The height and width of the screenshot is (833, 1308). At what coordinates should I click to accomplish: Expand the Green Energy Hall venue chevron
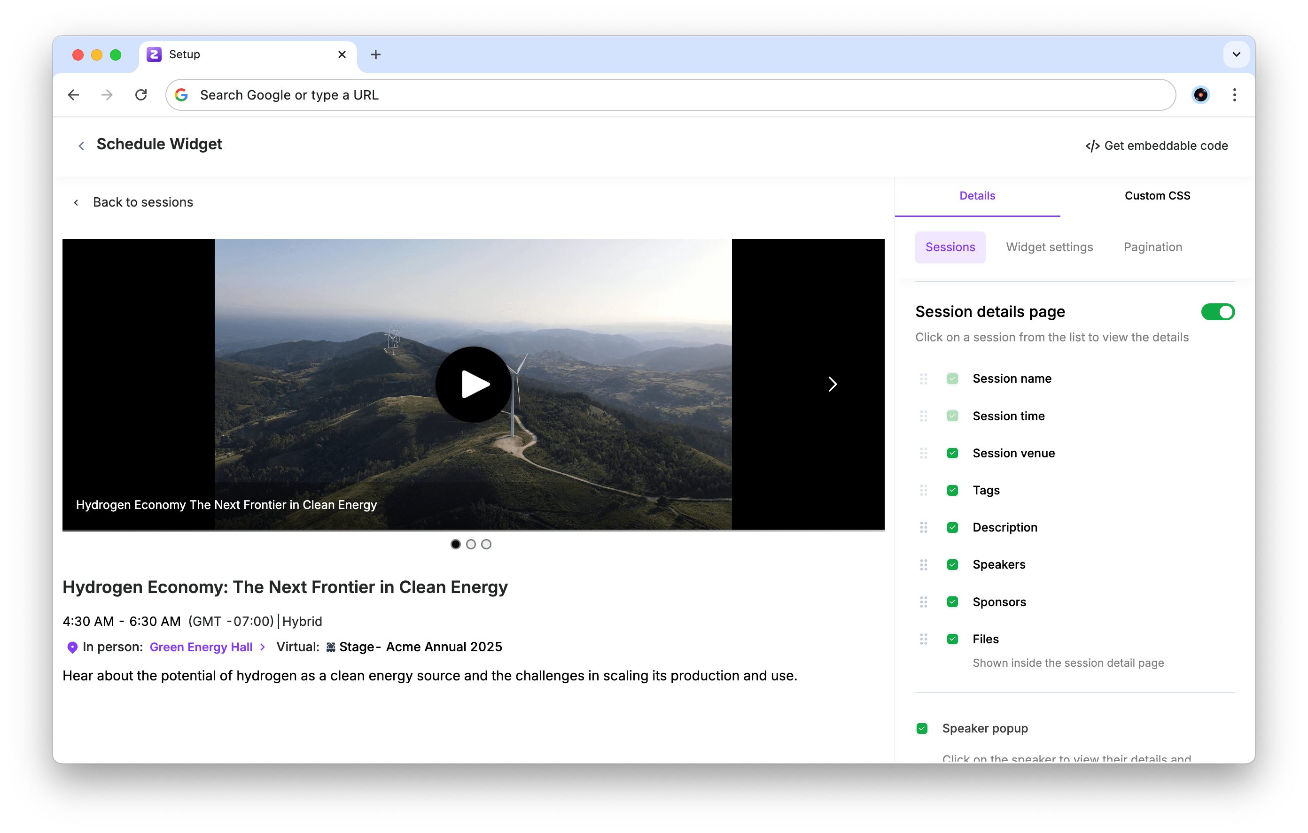(263, 647)
